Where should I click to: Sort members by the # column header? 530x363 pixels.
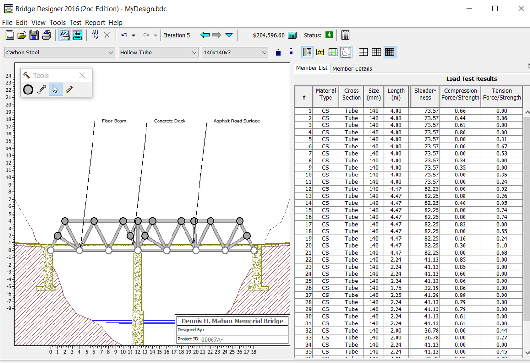[x=304, y=97]
